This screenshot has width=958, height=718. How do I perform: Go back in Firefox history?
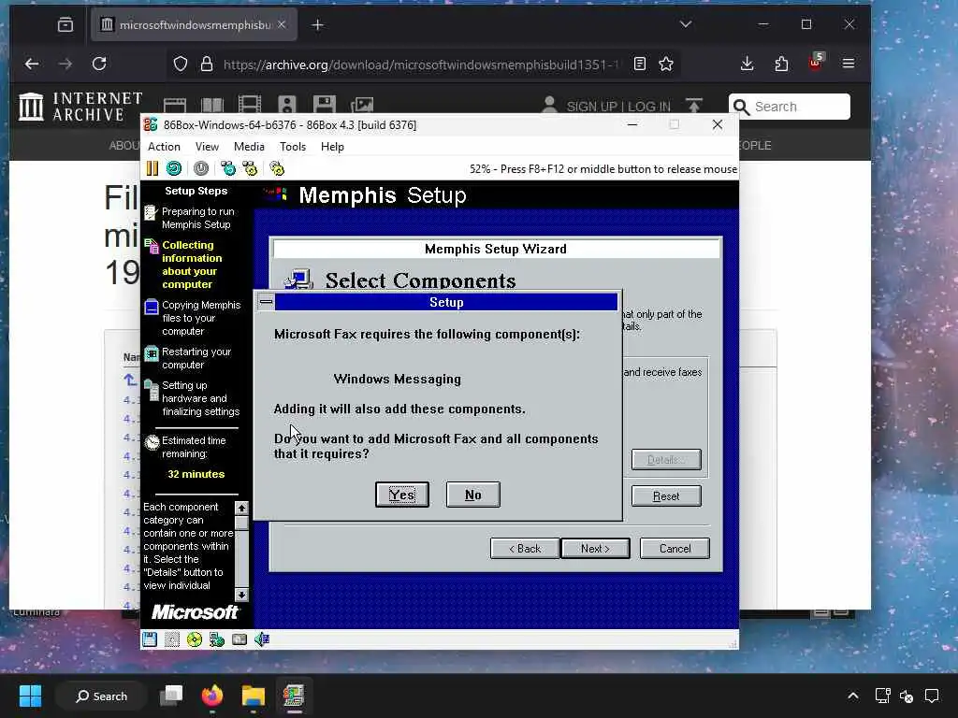coord(32,64)
